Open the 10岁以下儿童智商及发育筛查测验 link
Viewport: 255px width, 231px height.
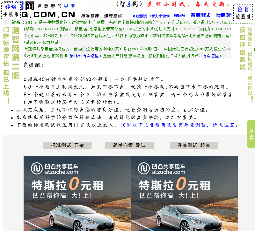(177, 125)
